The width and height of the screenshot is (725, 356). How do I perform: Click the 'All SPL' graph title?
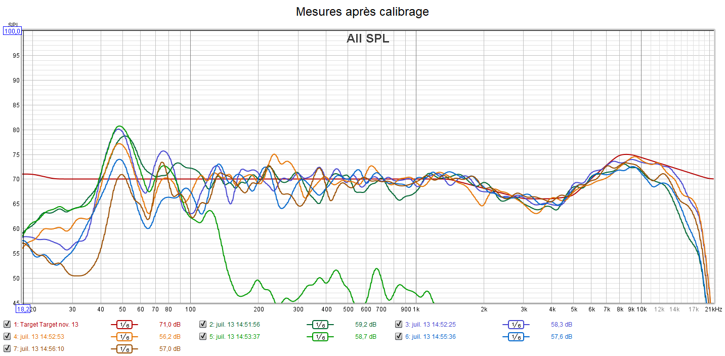point(368,38)
